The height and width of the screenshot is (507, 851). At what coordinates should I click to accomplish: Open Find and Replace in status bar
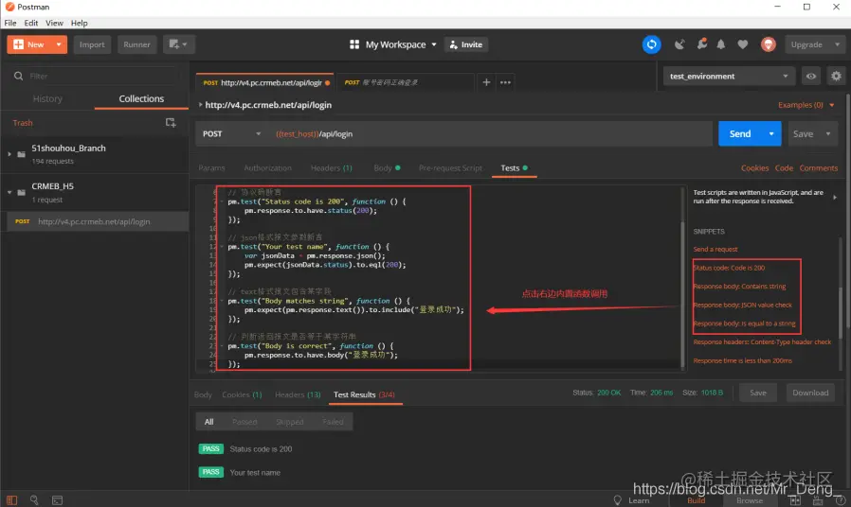(x=34, y=500)
